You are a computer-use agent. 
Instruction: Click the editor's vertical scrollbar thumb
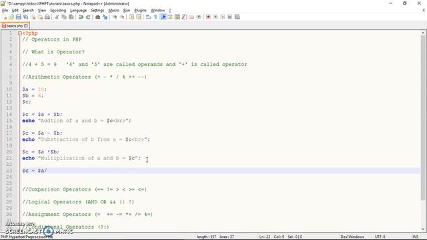pyautogui.click(x=423, y=118)
